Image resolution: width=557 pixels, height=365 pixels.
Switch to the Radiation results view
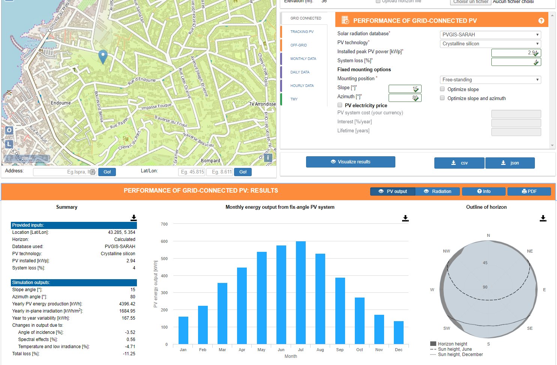[x=437, y=191]
